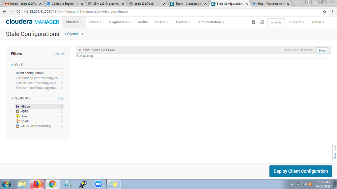The width and height of the screenshot is (337, 189).
Task: Switch to Hue - Welcome tab
Action: coord(271,4)
